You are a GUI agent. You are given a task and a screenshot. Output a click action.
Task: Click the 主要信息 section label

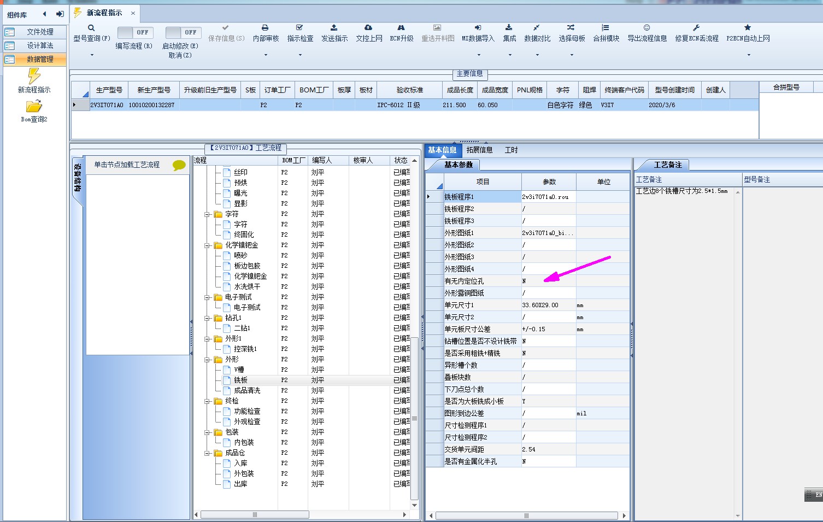point(469,73)
